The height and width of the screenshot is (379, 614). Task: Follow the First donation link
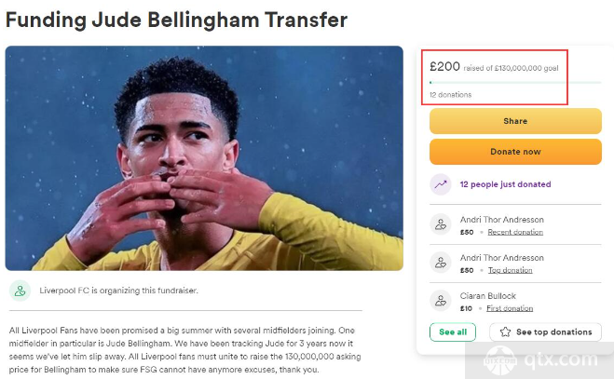click(x=510, y=308)
